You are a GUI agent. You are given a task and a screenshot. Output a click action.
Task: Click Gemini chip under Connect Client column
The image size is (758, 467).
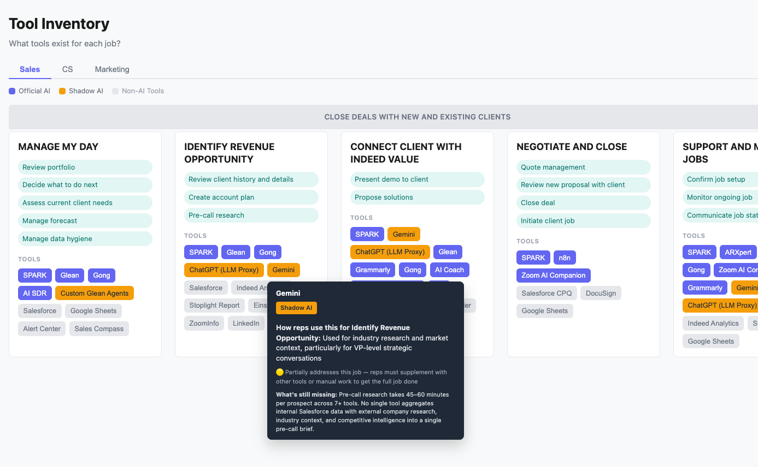(404, 234)
